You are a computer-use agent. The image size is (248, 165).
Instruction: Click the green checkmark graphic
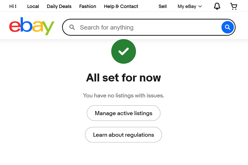tap(123, 51)
